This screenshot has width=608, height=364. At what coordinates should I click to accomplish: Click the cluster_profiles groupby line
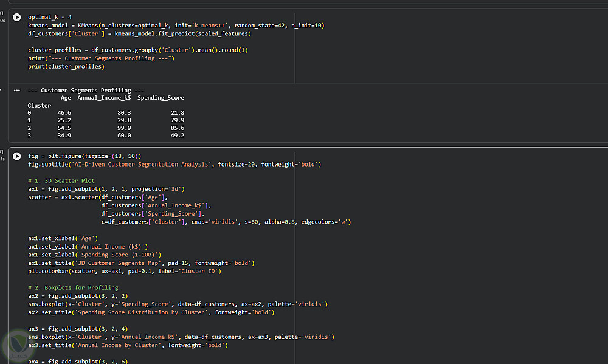137,50
